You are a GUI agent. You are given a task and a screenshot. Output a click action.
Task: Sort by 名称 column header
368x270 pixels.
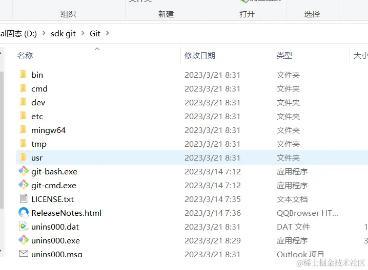[25, 56]
